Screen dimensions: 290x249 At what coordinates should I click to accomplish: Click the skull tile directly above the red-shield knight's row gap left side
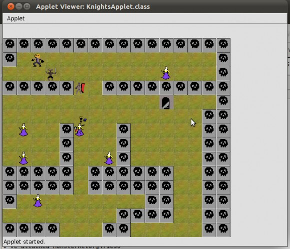(x=66, y=88)
